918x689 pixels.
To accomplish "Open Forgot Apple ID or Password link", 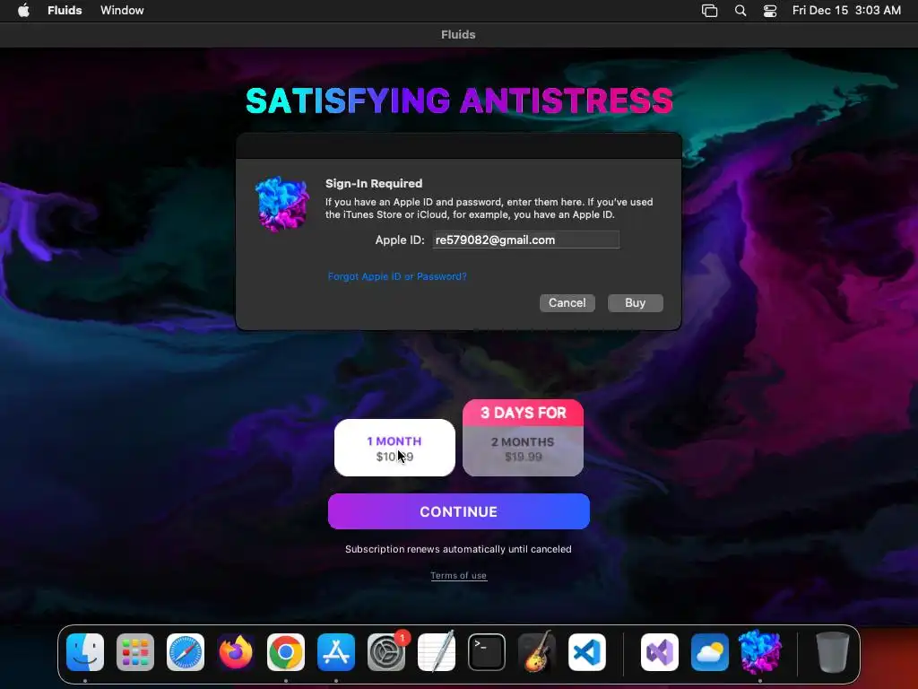I will tap(397, 276).
